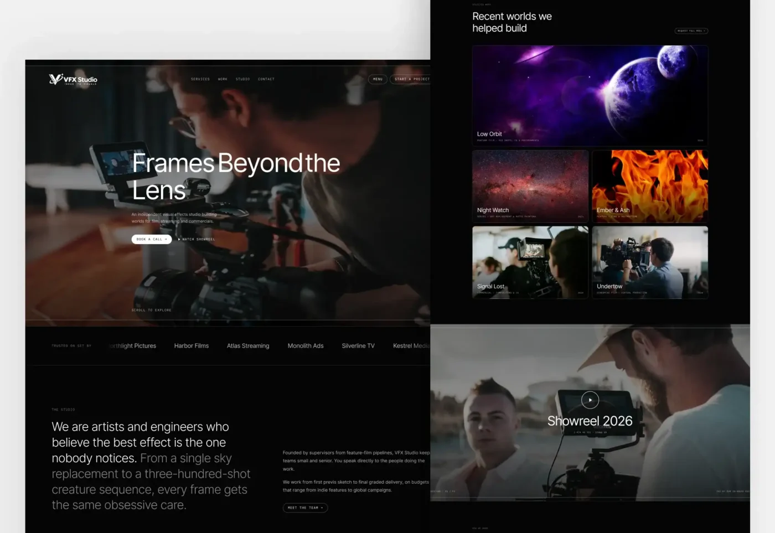Click the Atlas Streaming client name
The height and width of the screenshot is (533, 775).
(248, 346)
